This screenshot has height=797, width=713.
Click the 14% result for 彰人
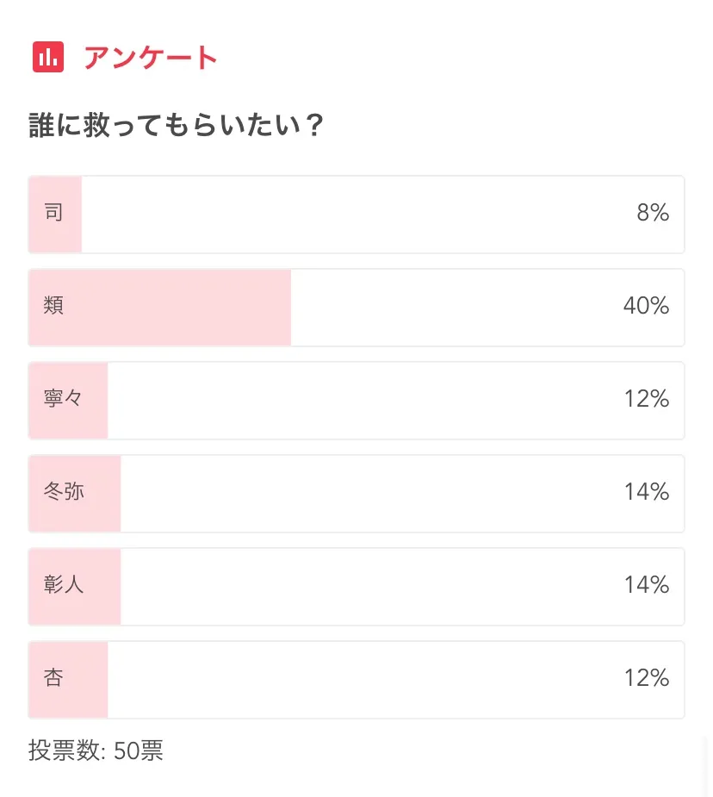pos(647,584)
